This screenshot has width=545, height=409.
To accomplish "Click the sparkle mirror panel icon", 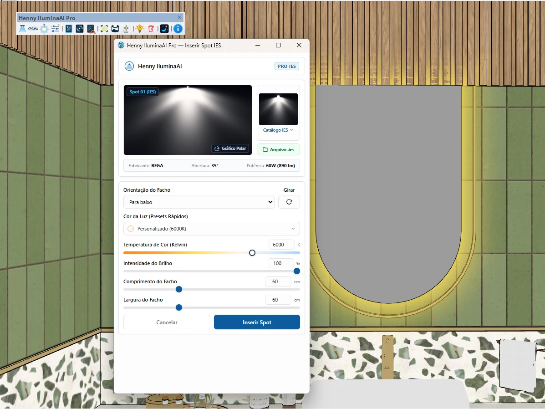I will [69, 29].
